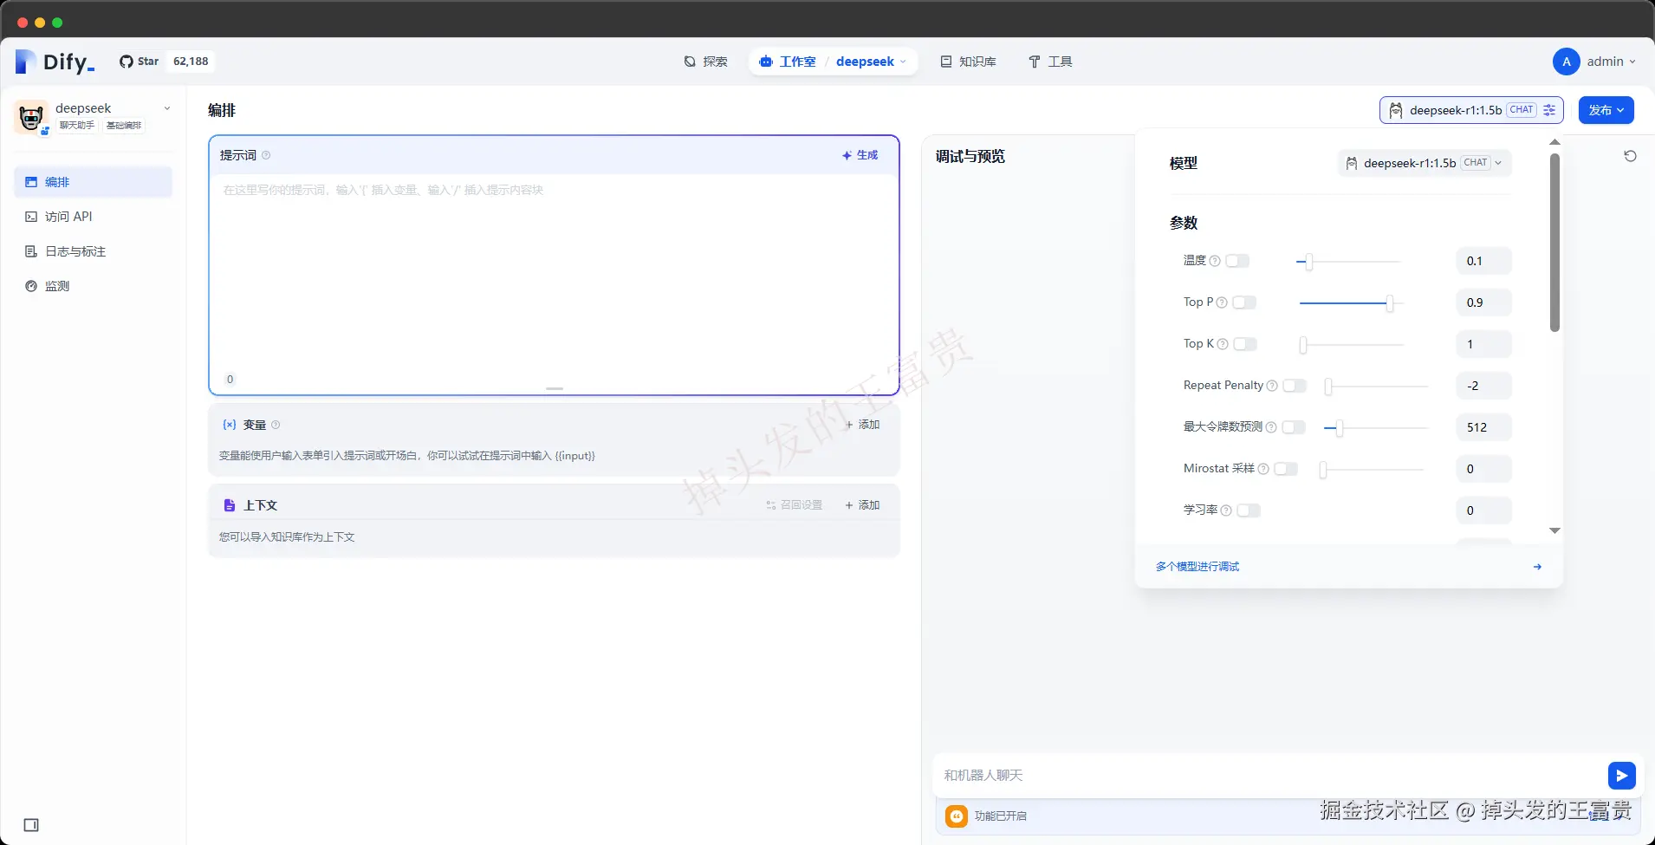This screenshot has height=845, width=1655.
Task: Click the help icon next to 最大令牌数预测
Action: (x=1271, y=427)
